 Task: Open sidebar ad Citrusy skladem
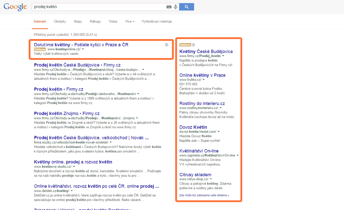pyautogui.click(x=195, y=175)
